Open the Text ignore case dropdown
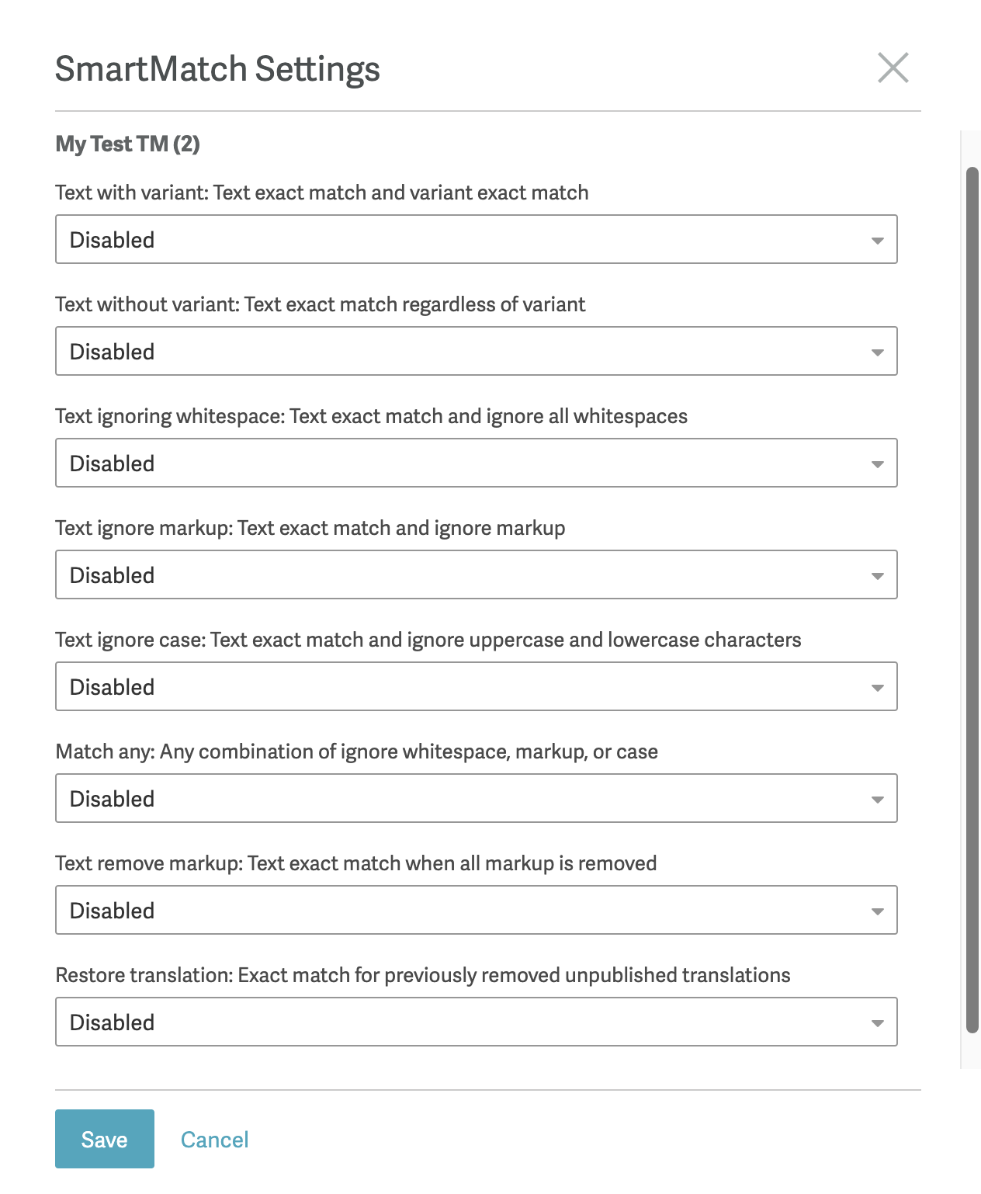This screenshot has height=1194, width=981. [477, 686]
